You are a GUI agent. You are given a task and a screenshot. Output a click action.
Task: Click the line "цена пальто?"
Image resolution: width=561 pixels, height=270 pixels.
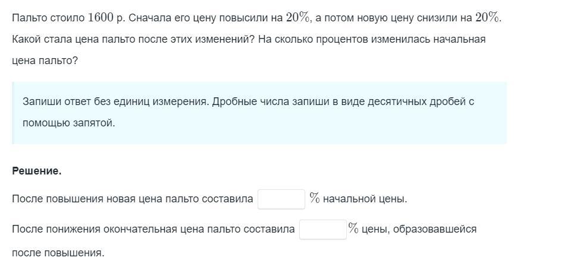coord(45,61)
